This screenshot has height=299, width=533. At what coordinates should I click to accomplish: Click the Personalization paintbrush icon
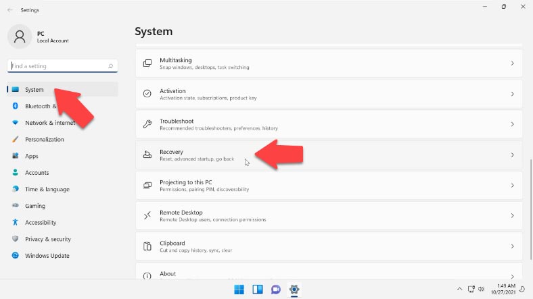coord(16,139)
